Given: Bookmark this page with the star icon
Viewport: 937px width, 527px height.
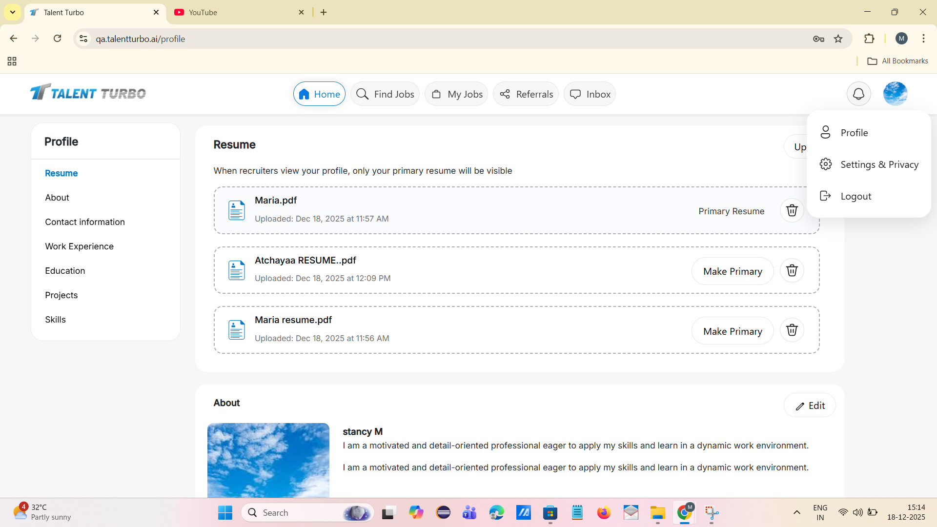Looking at the screenshot, I should (x=838, y=39).
